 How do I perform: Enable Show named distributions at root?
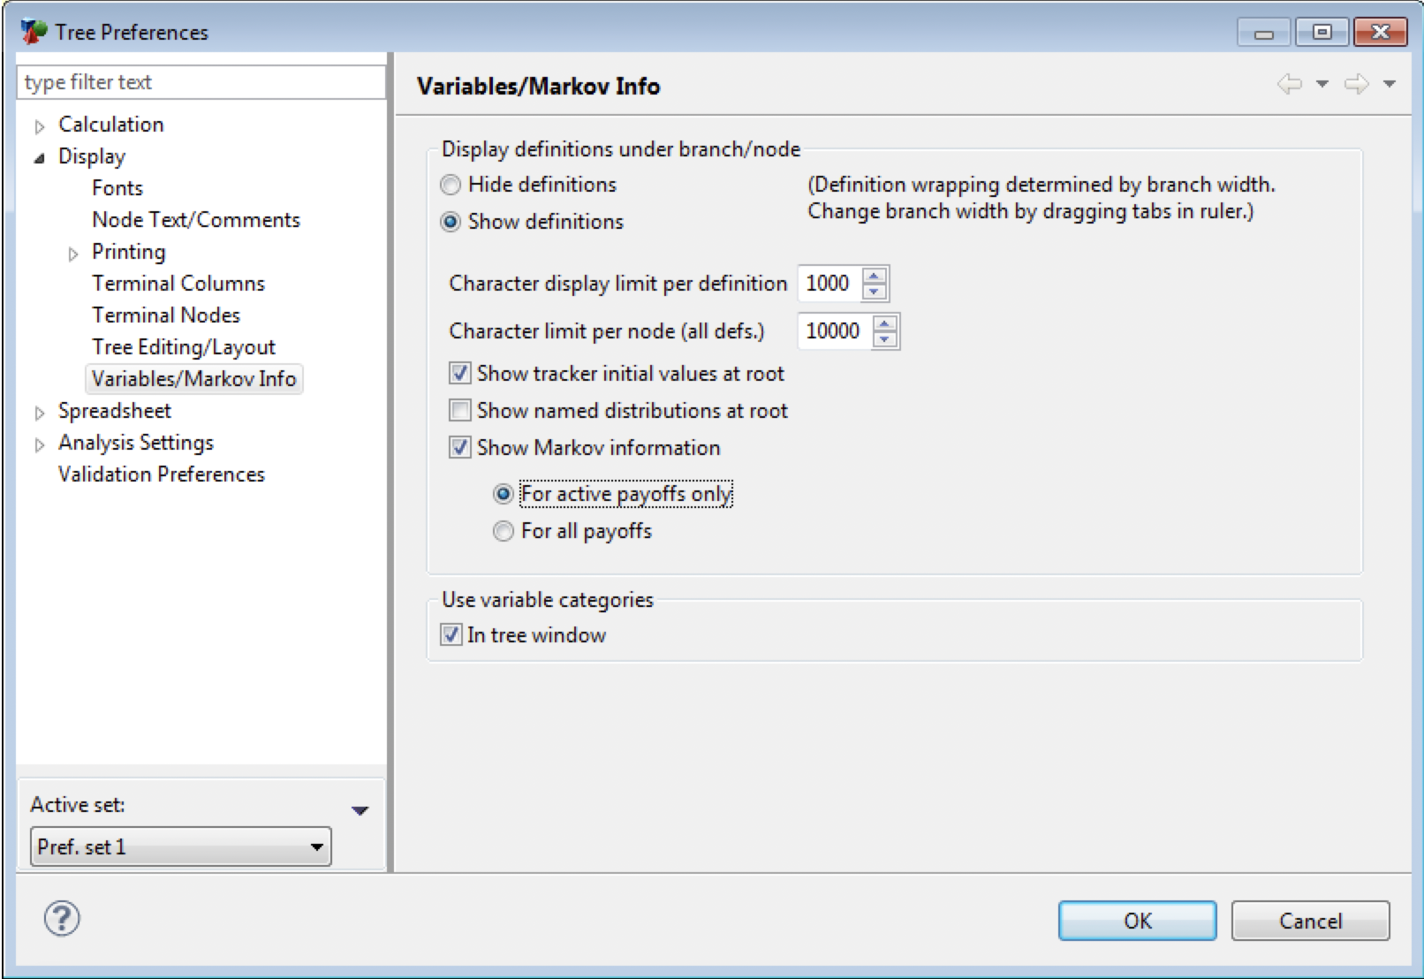tap(460, 411)
